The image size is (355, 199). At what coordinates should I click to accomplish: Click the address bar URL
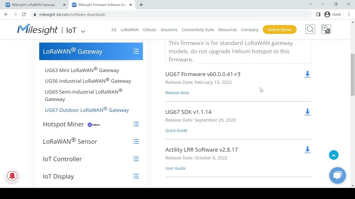(x=72, y=14)
